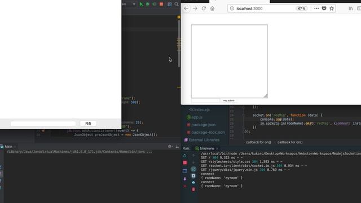This screenshot has height=203, width=361.
Task: Click the second callback for on() breadcrumb
Action: click(x=290, y=142)
